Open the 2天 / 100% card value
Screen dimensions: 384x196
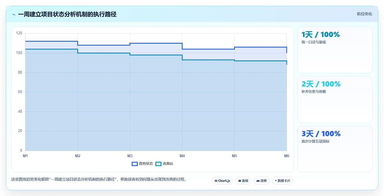point(321,84)
